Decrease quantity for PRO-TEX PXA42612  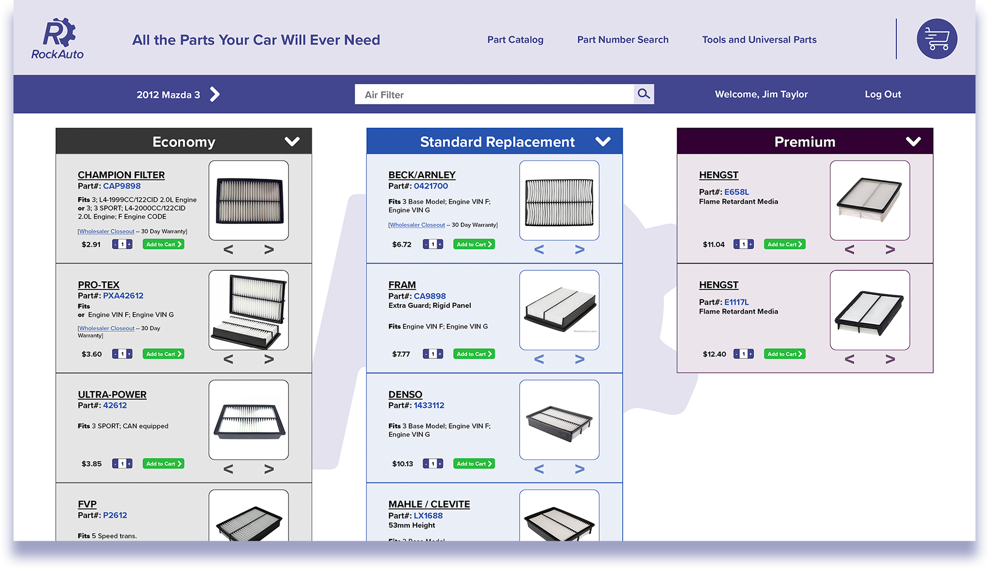[x=115, y=354]
